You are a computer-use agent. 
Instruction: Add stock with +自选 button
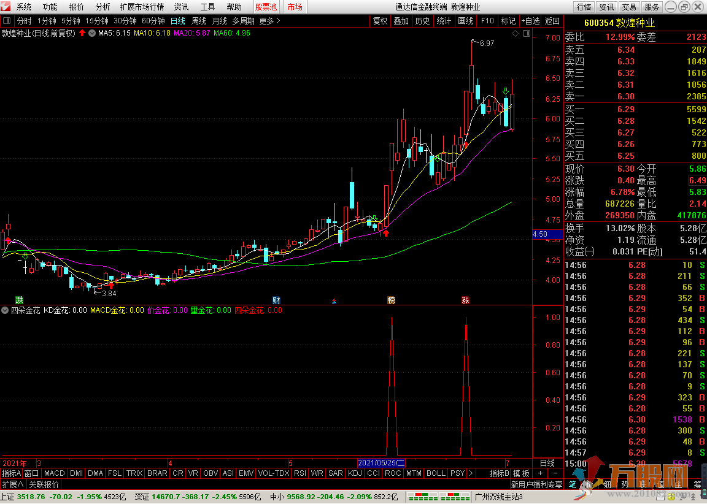[530, 21]
